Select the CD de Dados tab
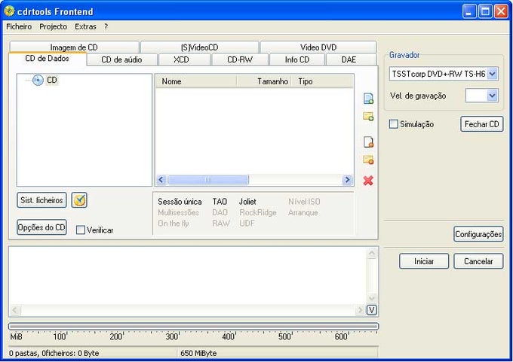Image resolution: width=513 pixels, height=362 pixels. tap(47, 59)
